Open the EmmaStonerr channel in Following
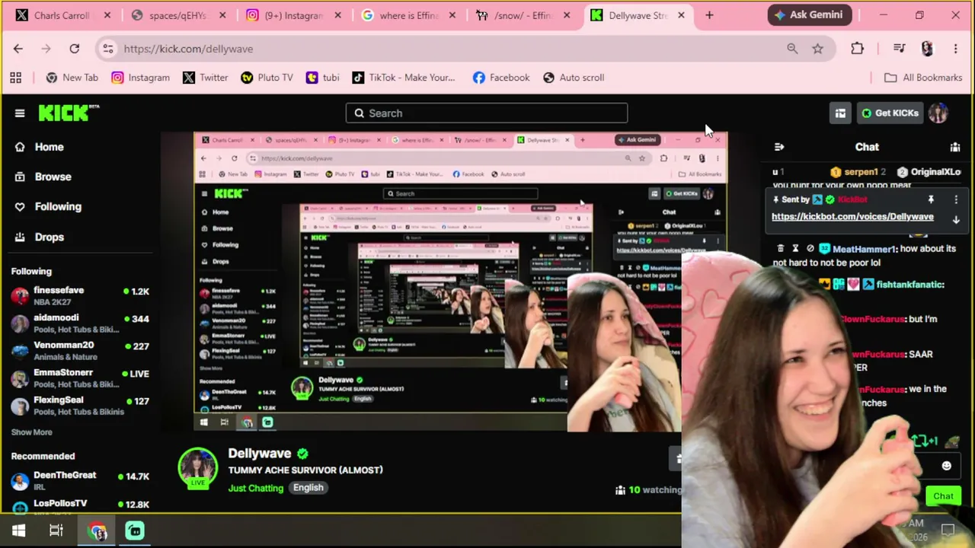This screenshot has height=548, width=975. point(80,378)
